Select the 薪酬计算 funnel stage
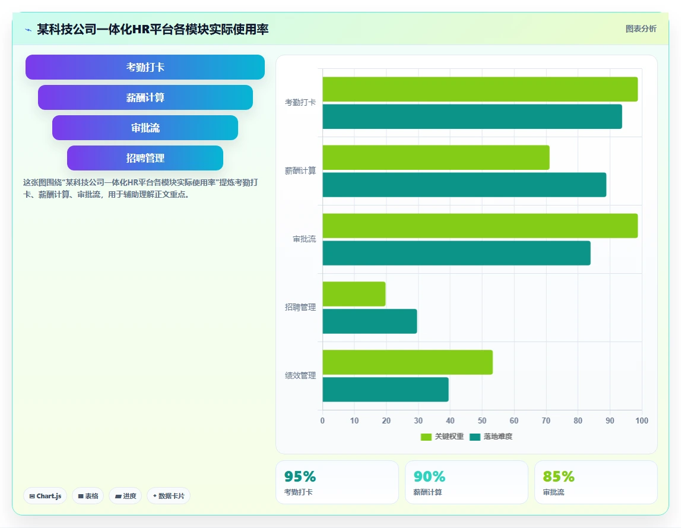The image size is (681, 528). pyautogui.click(x=145, y=97)
